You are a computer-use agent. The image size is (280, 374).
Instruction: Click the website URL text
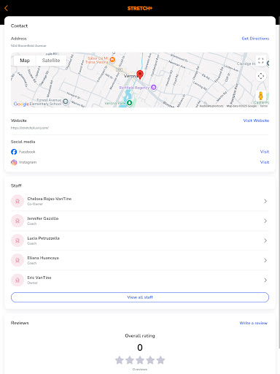[30, 128]
